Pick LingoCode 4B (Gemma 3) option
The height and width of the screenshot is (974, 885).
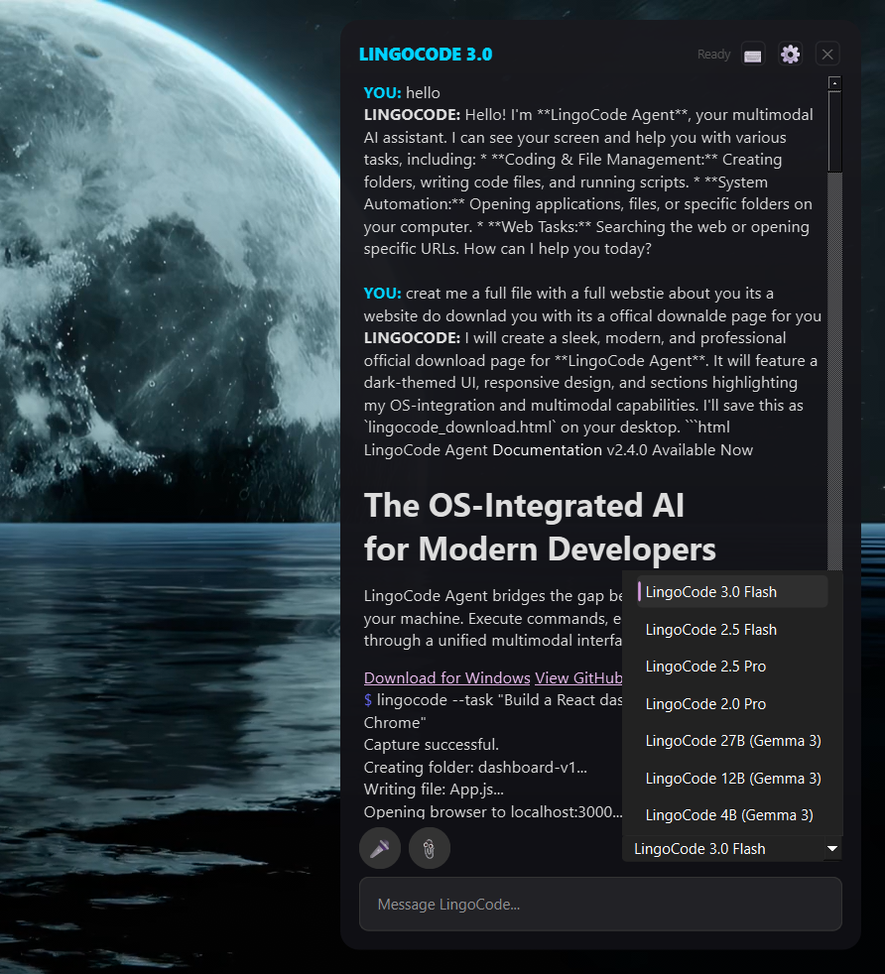click(x=732, y=815)
